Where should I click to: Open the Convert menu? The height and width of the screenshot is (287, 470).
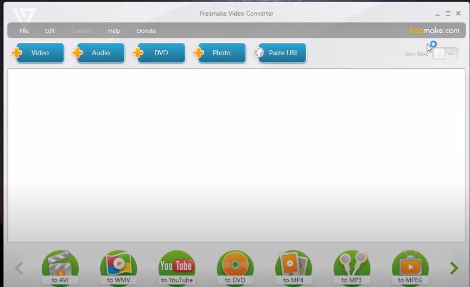(81, 30)
